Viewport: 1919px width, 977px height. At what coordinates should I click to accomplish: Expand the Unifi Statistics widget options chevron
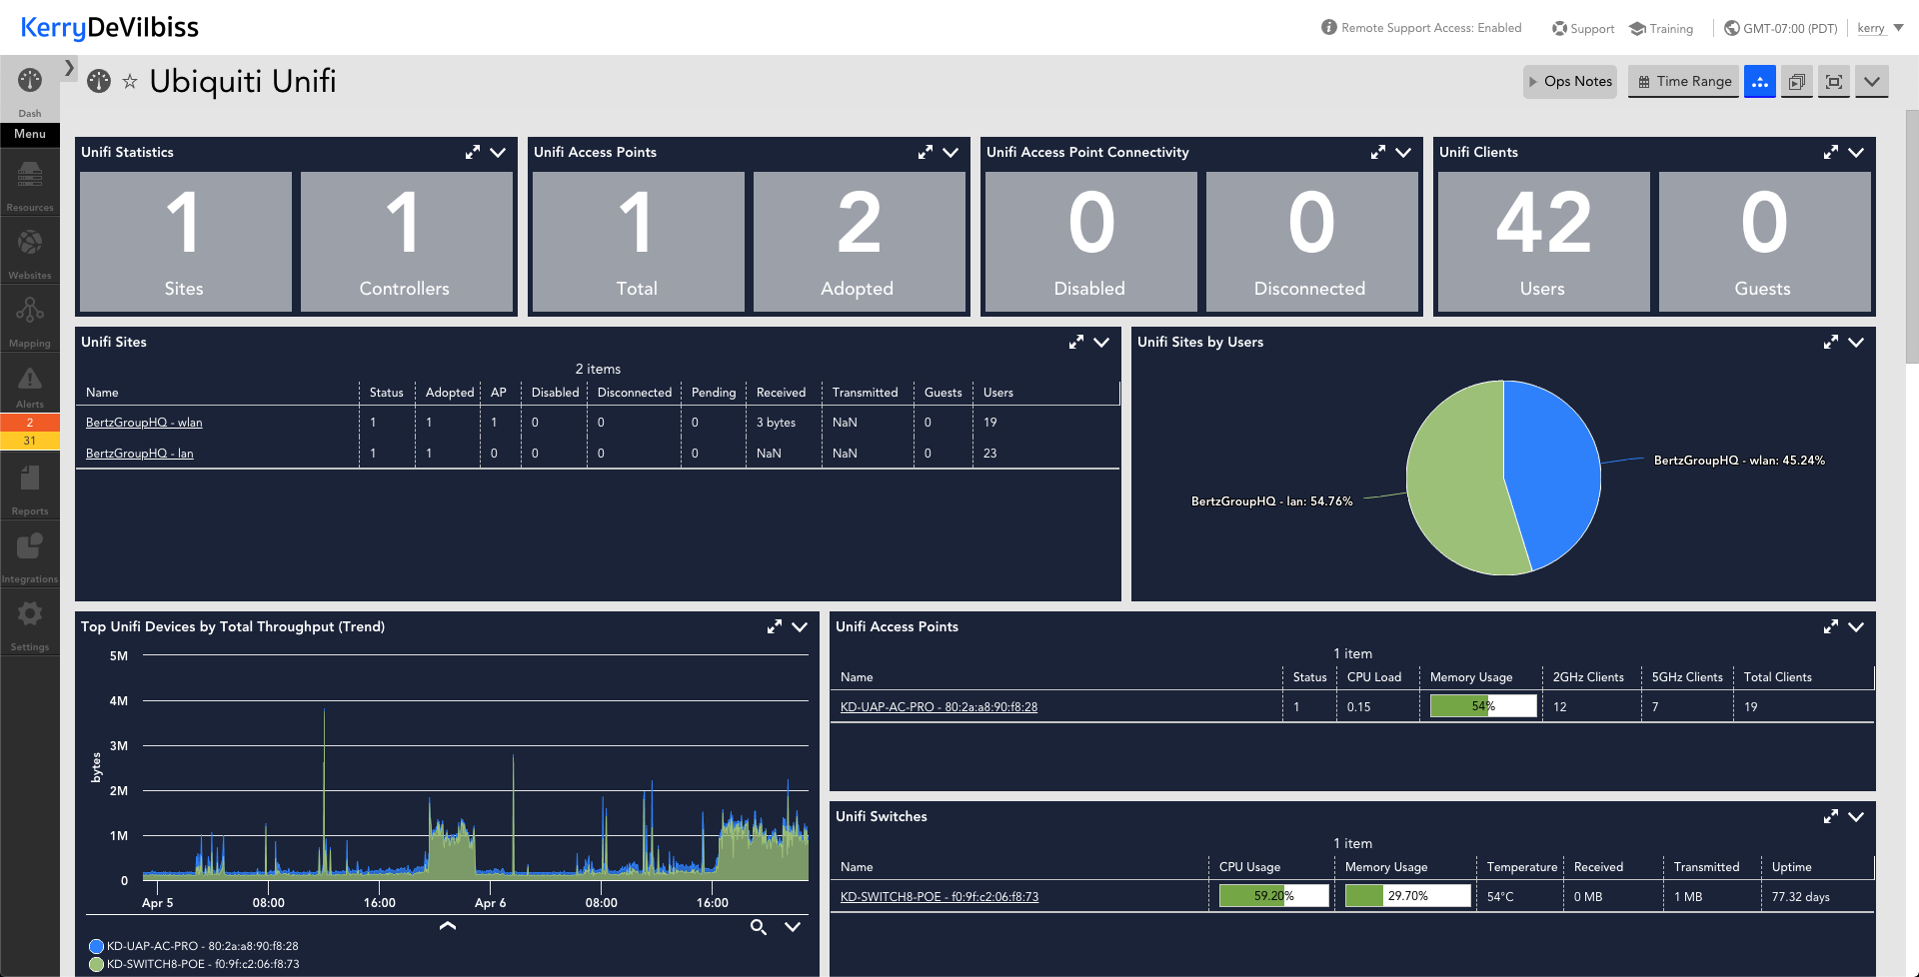click(x=499, y=153)
